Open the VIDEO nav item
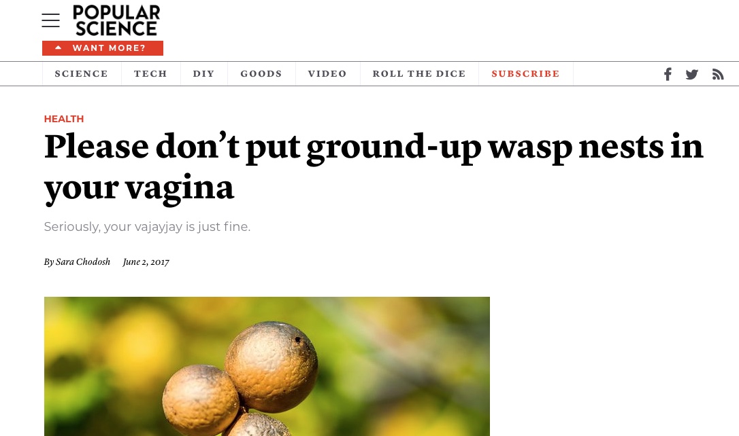Image resolution: width=739 pixels, height=436 pixels. [327, 74]
